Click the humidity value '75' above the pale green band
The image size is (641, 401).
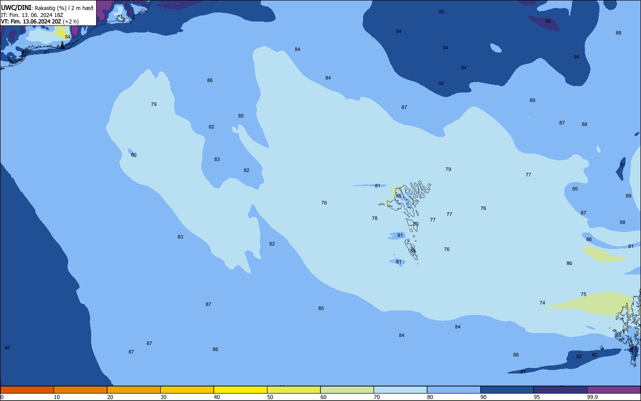[583, 294]
